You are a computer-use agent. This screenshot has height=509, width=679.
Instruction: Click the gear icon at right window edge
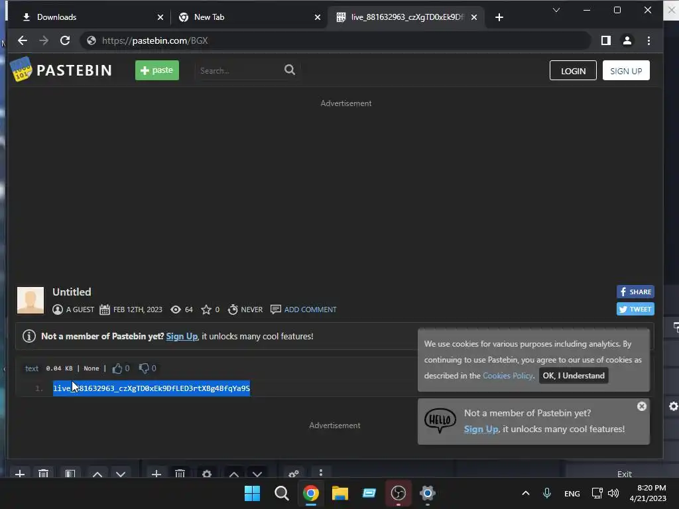point(674,406)
